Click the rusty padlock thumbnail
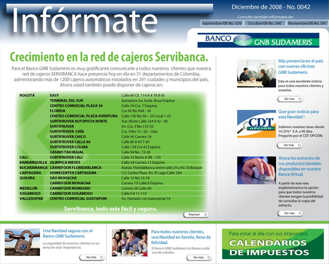329x264 pixels. (x=22, y=242)
